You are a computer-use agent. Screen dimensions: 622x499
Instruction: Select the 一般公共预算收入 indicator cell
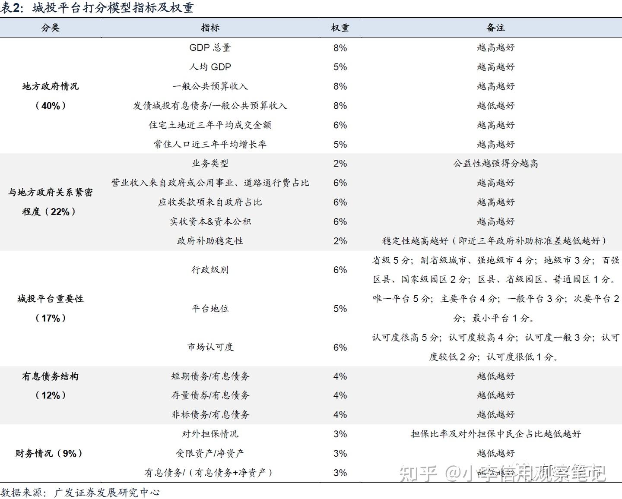pyautogui.click(x=210, y=86)
